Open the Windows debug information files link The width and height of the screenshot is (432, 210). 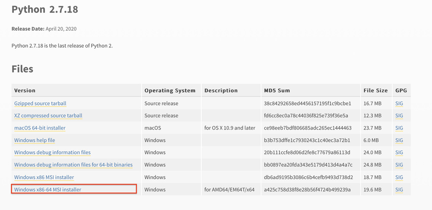tap(52, 152)
